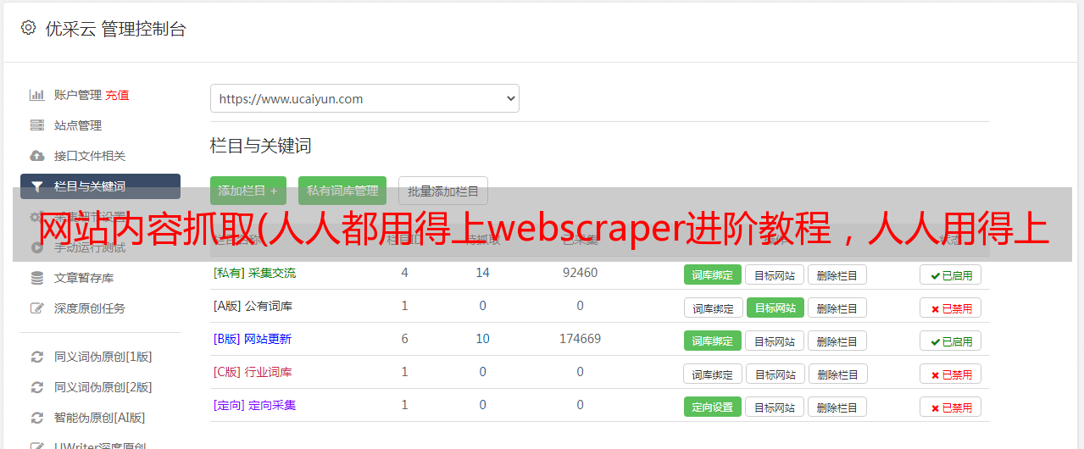Select 栏目与关键词 sidebar item
Viewport: 1084px width, 449px height.
100,186
